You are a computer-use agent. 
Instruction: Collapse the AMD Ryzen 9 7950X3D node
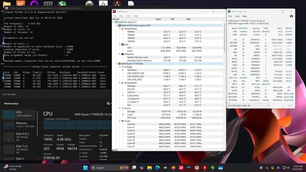coord(116,64)
